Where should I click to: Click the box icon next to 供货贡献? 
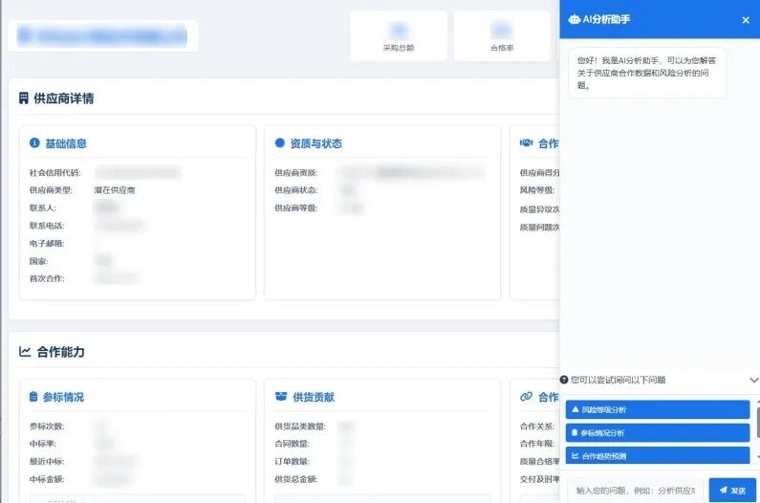[x=281, y=397]
